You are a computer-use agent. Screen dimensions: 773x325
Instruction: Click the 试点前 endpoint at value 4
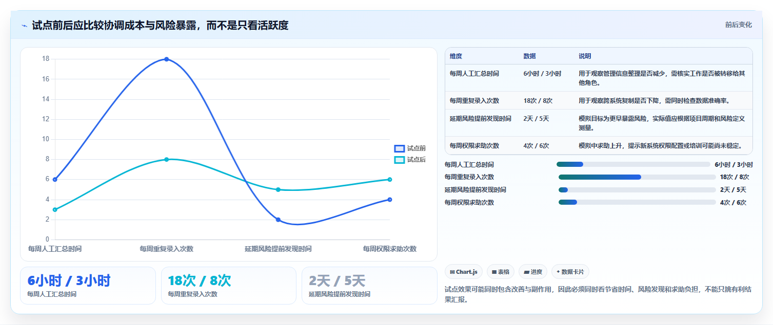390,200
